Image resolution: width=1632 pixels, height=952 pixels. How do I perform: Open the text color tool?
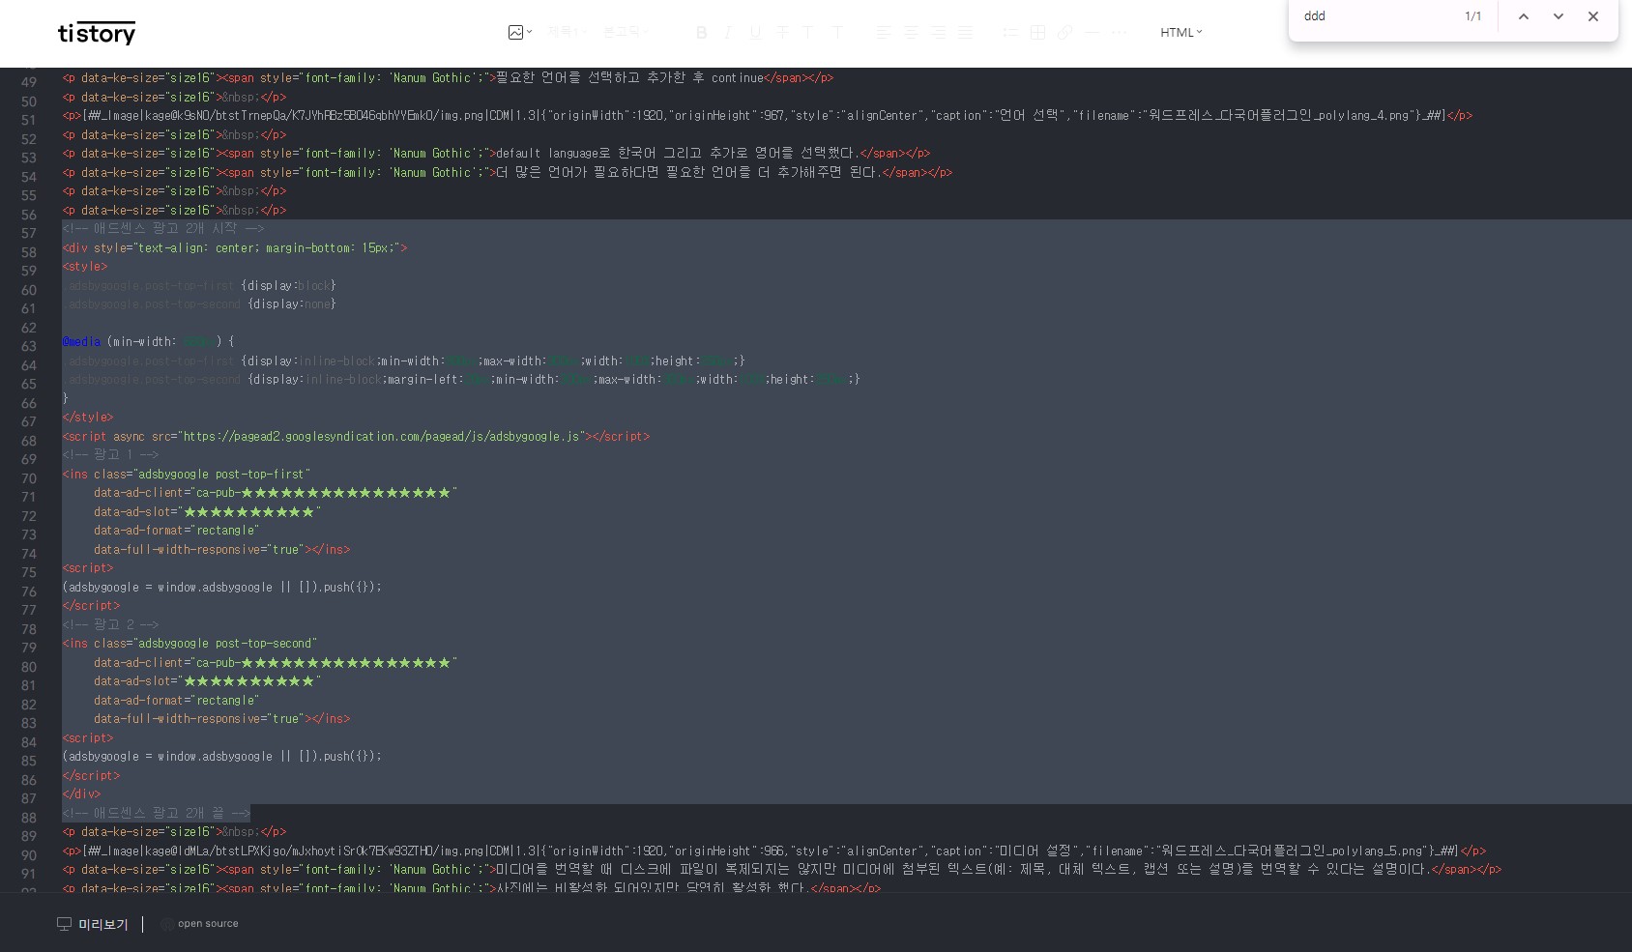click(x=808, y=32)
